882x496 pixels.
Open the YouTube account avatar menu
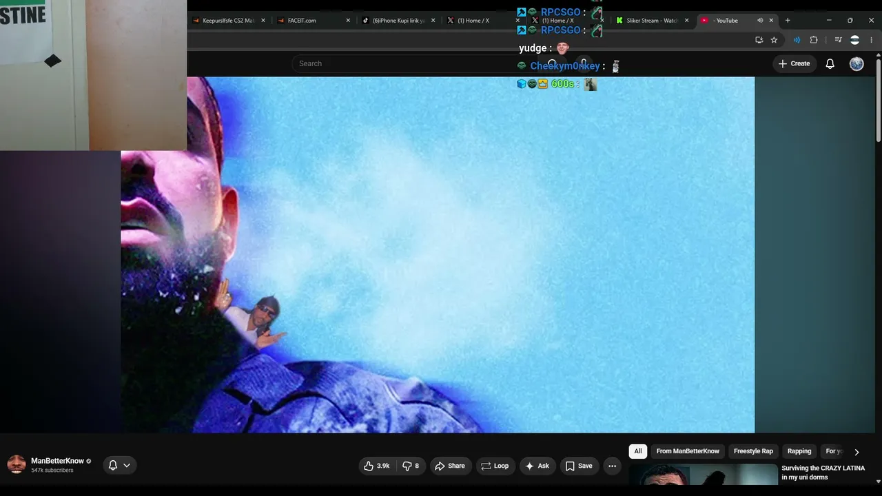click(857, 63)
